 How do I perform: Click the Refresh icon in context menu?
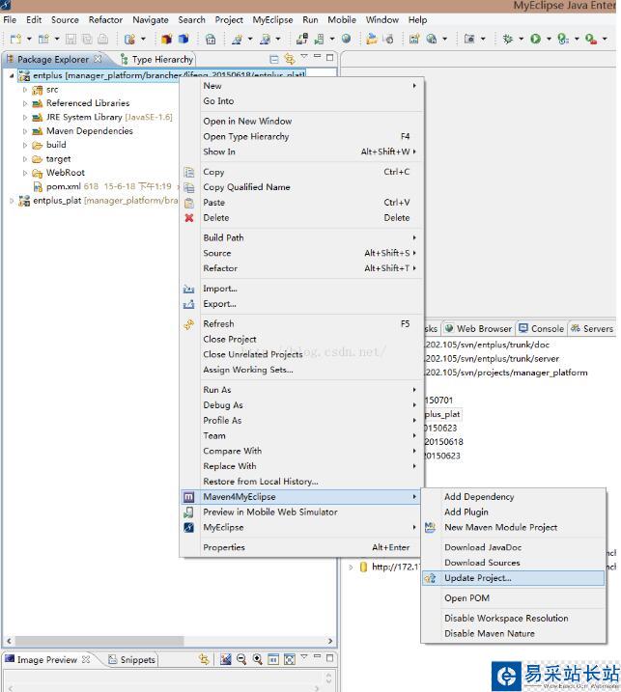[x=188, y=324]
